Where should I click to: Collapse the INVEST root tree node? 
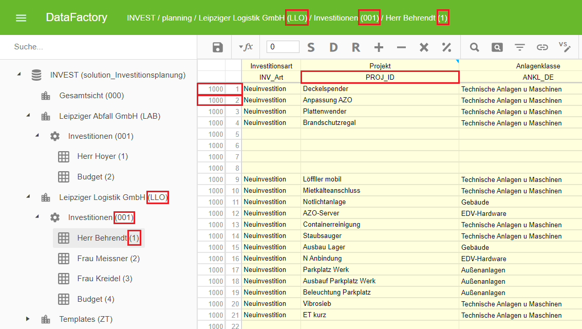[19, 75]
